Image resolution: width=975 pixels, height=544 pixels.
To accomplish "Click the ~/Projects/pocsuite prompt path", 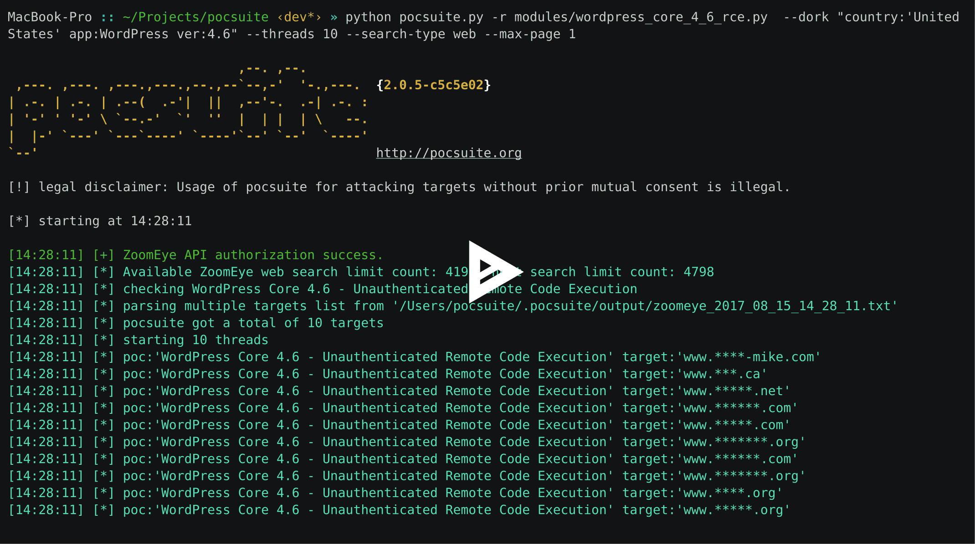I will point(196,17).
